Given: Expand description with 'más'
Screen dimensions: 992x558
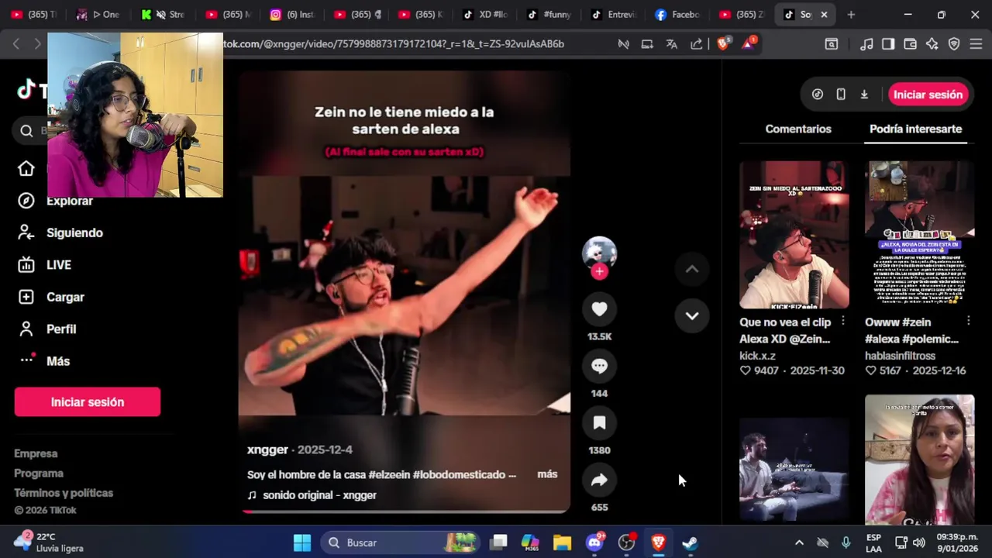Looking at the screenshot, I should [547, 474].
